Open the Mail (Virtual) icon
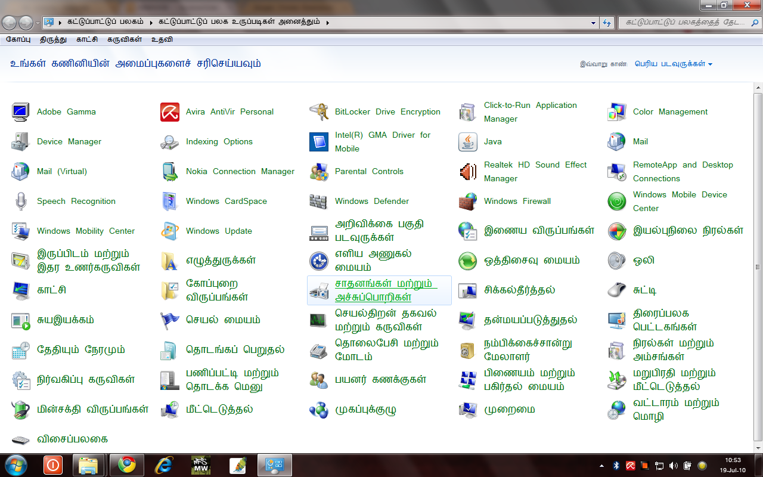Screen dimensions: 763x477 coord(21,172)
